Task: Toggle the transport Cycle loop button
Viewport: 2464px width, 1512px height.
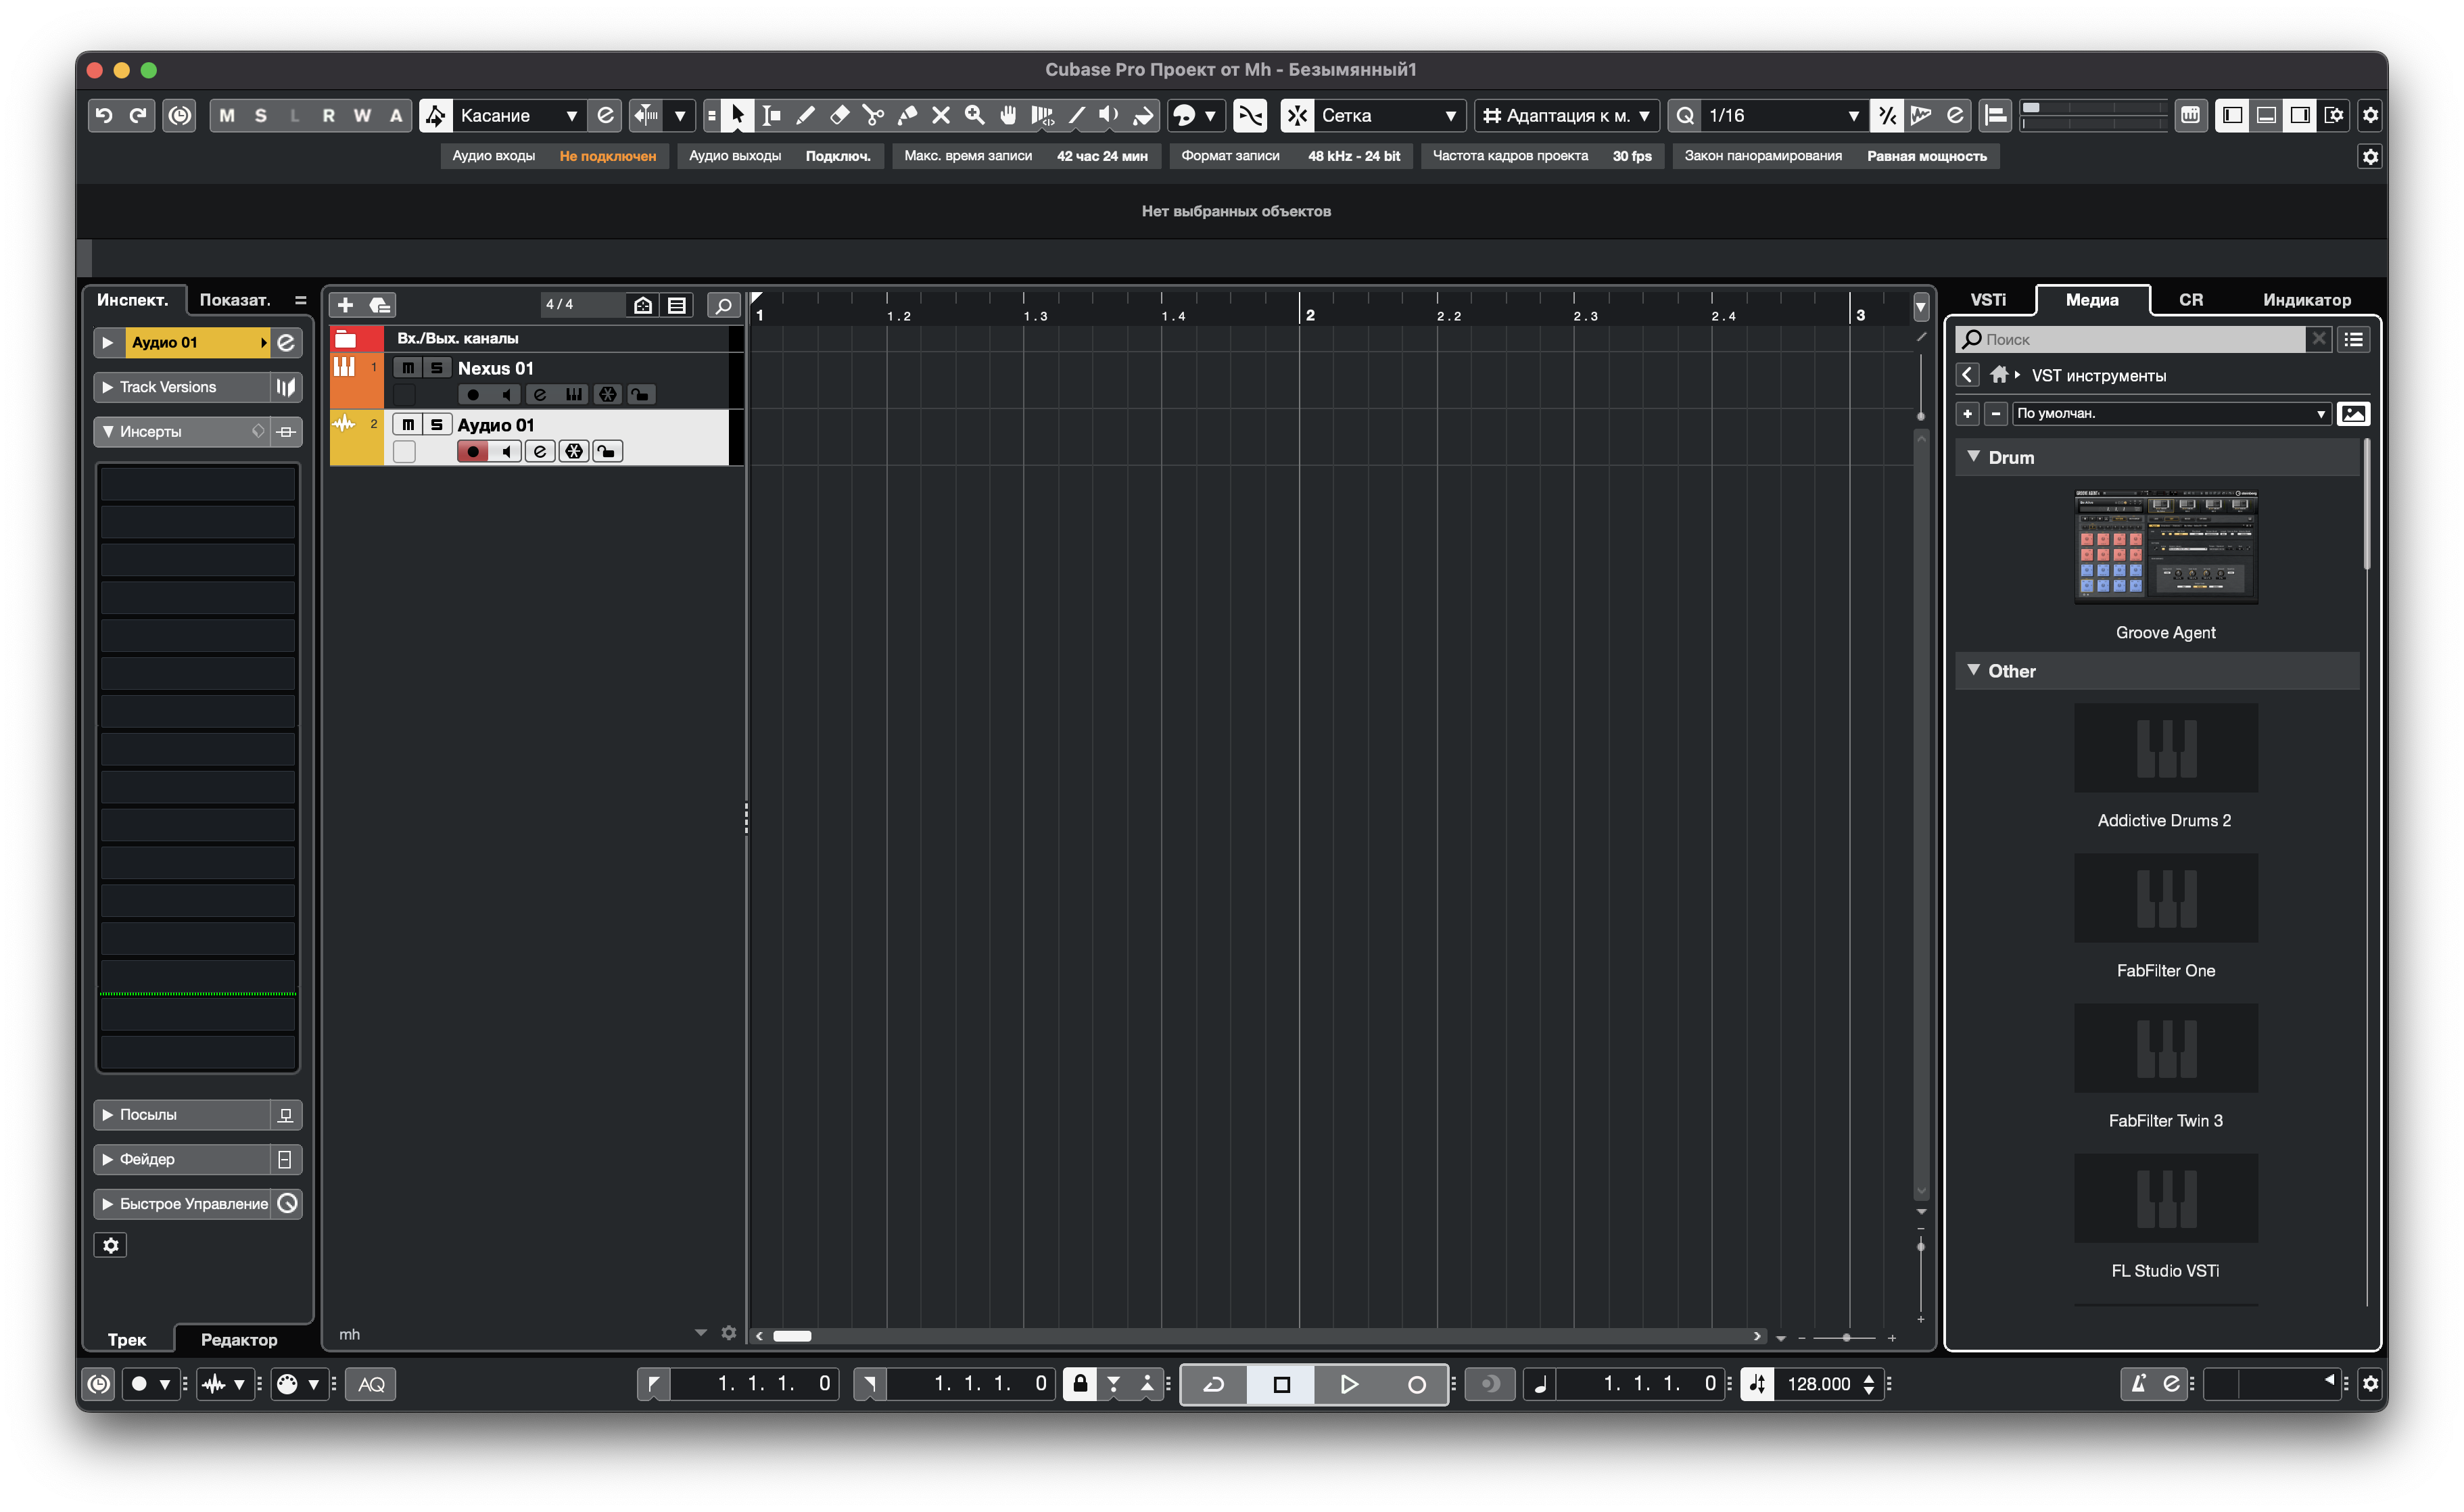Action: pos(1214,1384)
